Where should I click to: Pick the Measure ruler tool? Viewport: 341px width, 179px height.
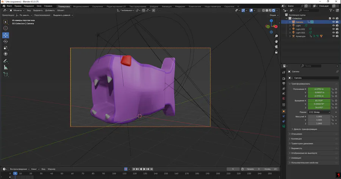click(6, 68)
